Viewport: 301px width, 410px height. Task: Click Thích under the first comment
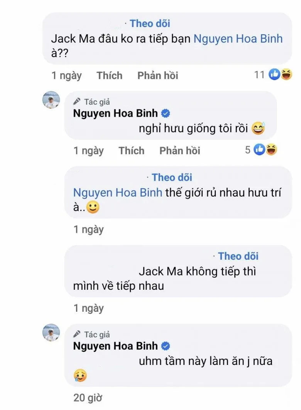point(110,76)
